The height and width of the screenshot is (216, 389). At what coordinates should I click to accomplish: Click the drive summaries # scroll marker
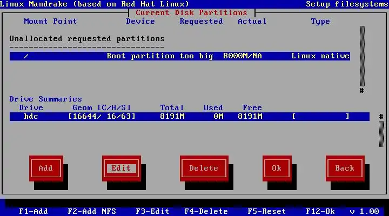[381, 116]
